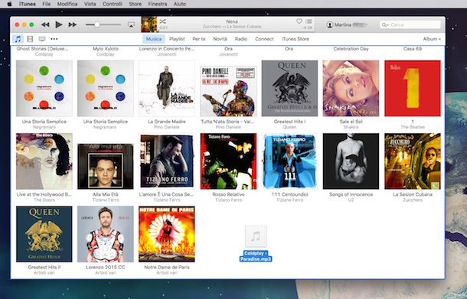
Task: Select Greatest Hits II Queen cover
Action: pyautogui.click(x=44, y=234)
